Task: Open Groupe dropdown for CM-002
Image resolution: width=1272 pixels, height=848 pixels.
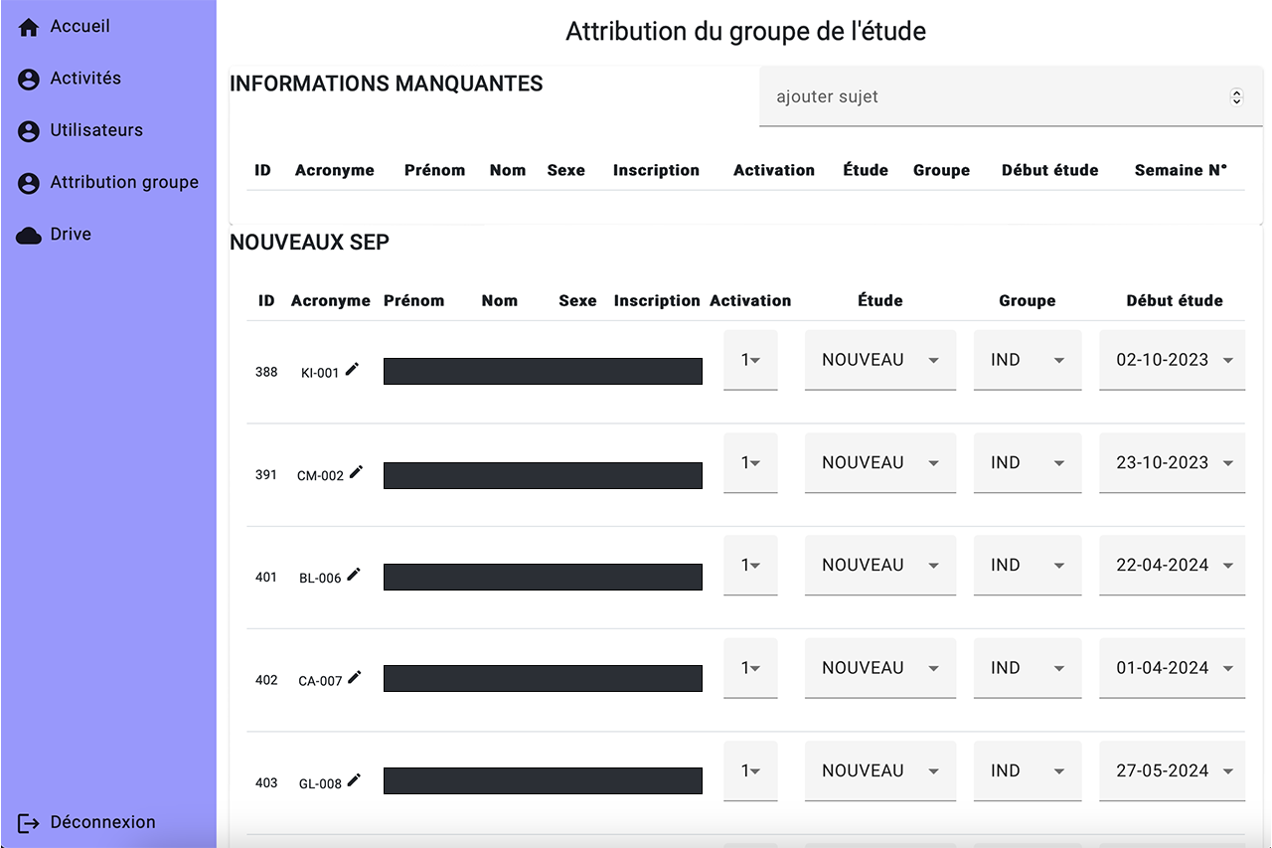Action: [x=1028, y=462]
